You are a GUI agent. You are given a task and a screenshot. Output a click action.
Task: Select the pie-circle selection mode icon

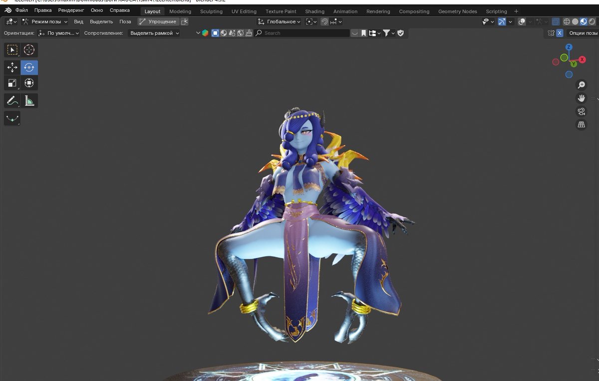click(224, 33)
